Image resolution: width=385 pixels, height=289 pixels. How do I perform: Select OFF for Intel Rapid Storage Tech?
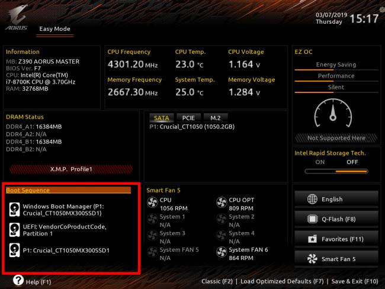pyautogui.click(x=352, y=162)
